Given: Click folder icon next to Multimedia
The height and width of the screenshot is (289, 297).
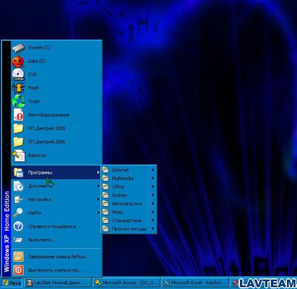Looking at the screenshot, I should coord(106,178).
